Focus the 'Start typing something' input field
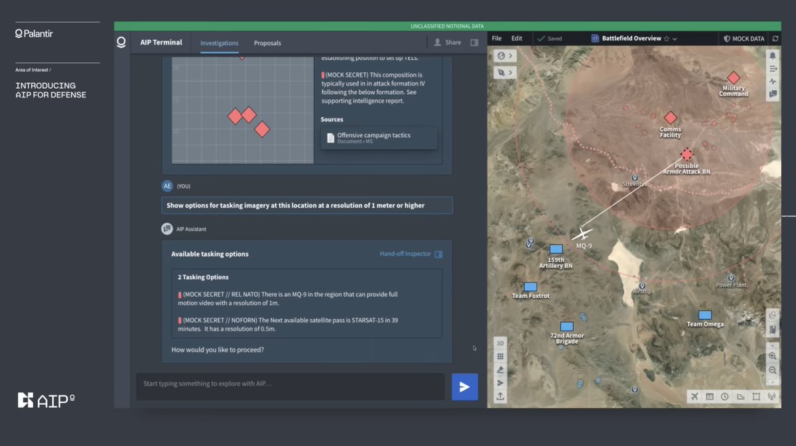This screenshot has height=446, width=796. pos(291,386)
